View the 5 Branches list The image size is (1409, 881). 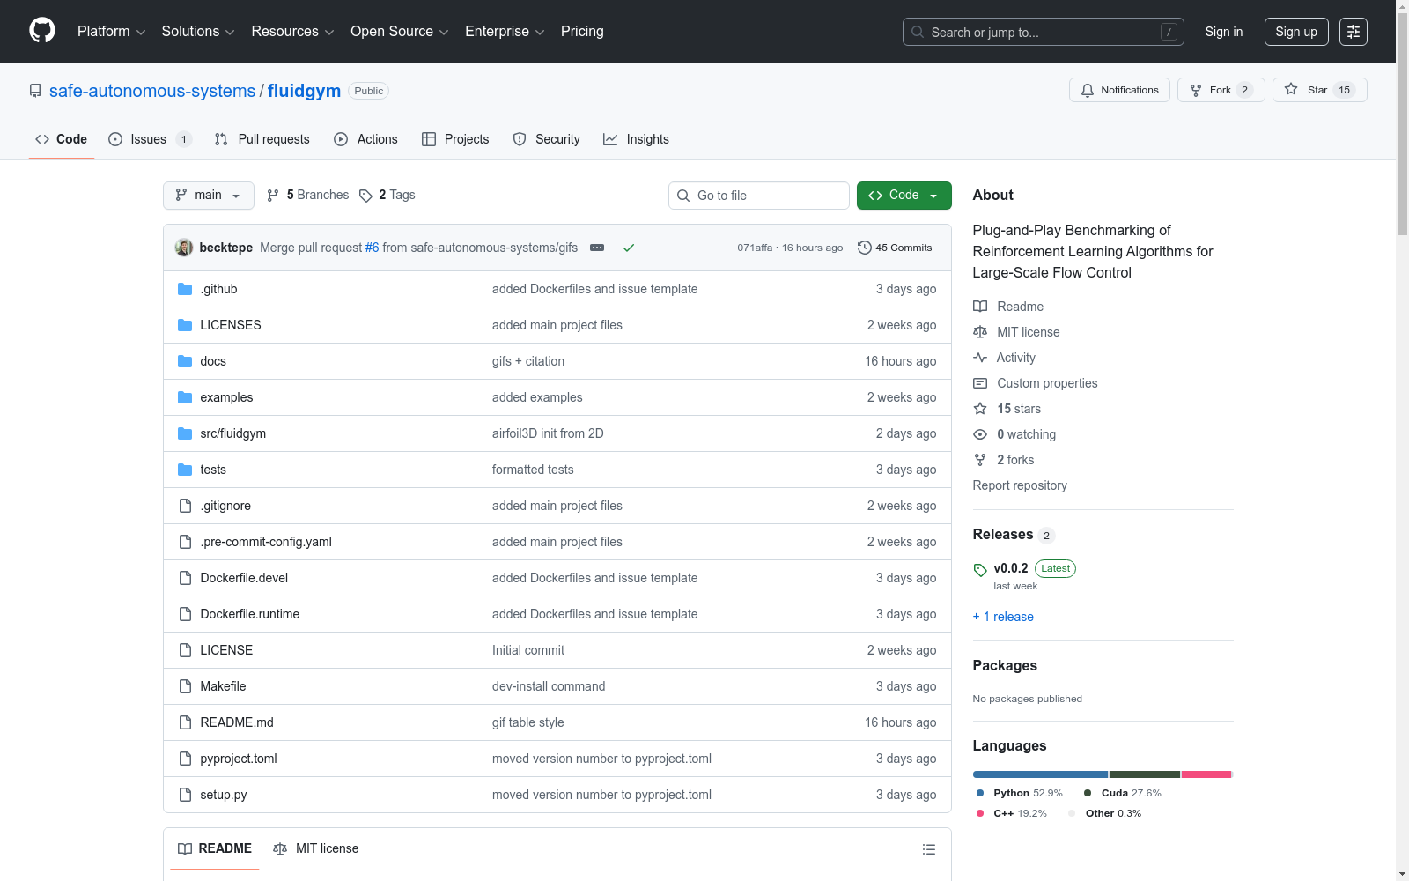pyautogui.click(x=308, y=195)
